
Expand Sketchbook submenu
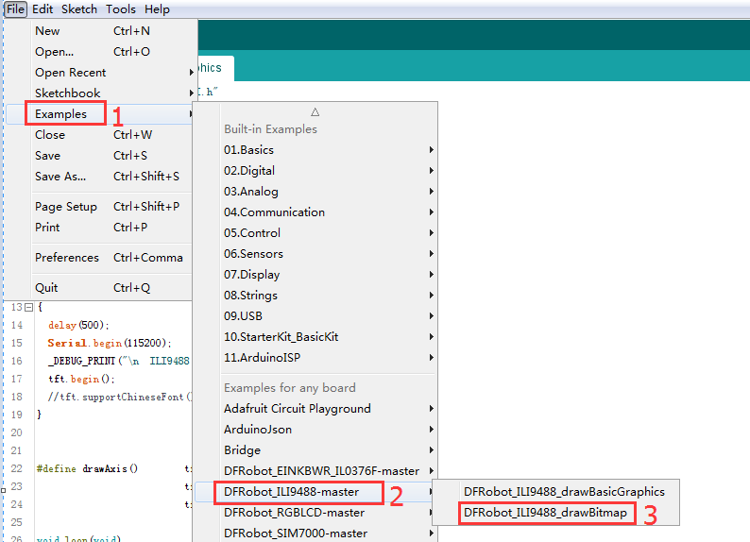(100, 93)
